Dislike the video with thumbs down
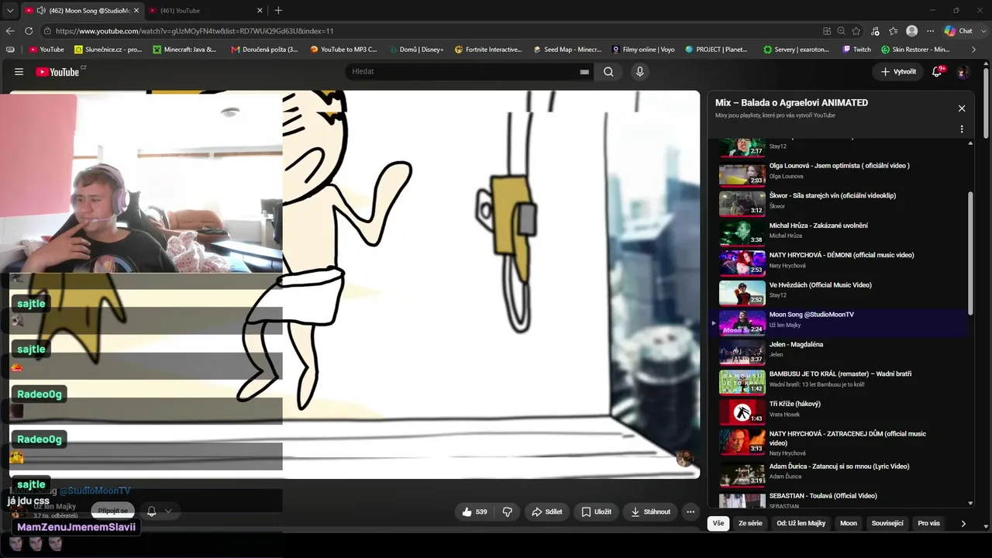Viewport: 992px width, 558px height. pos(508,511)
